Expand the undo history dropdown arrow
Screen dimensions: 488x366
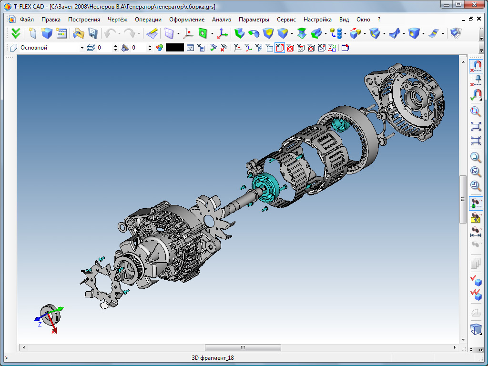click(119, 34)
